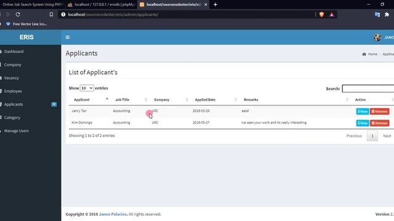Switch to Online Job Search System tab
Screen dimensions: 394x221
click(33, 4)
